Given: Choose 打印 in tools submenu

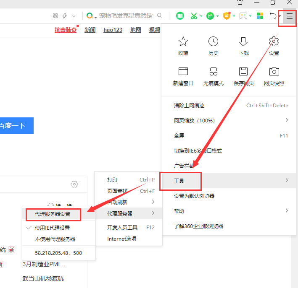Looking at the screenshot, I should pyautogui.click(x=129, y=179).
